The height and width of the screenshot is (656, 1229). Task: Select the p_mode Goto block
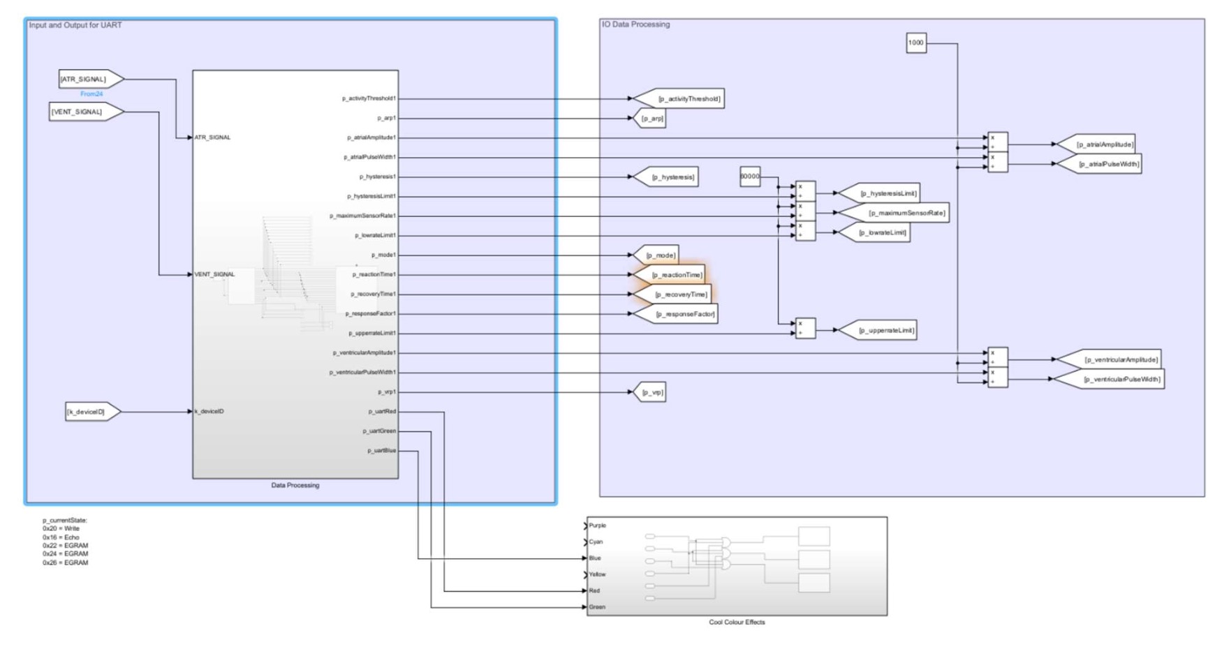tap(655, 255)
